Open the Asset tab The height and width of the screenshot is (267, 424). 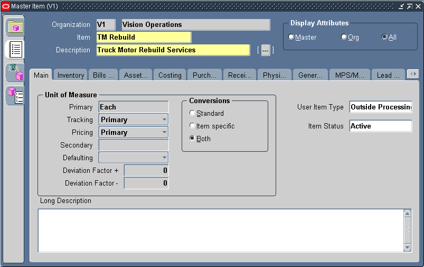pyautogui.click(x=136, y=75)
